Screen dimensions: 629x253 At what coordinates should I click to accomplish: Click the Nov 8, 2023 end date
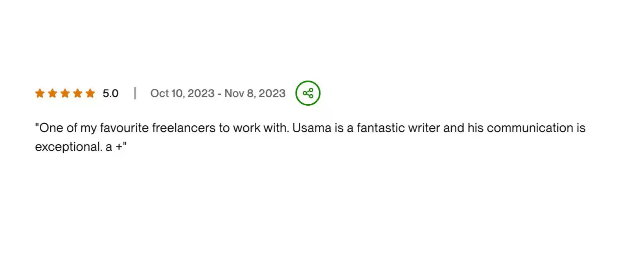click(255, 93)
